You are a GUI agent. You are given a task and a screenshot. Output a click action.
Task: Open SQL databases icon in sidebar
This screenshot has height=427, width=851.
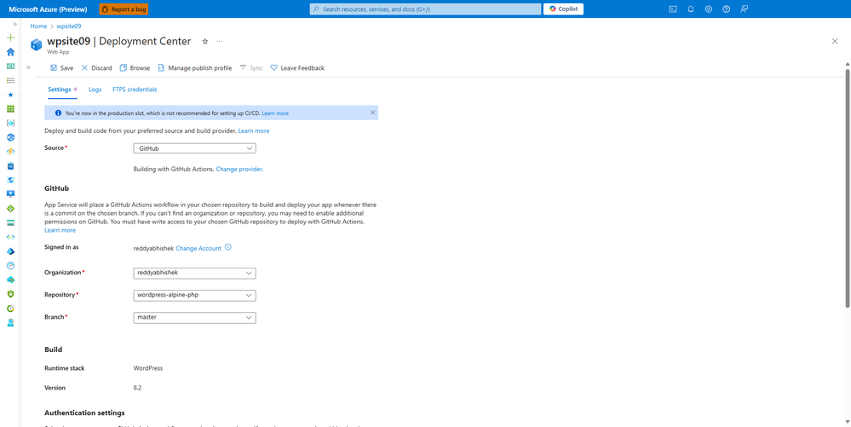tap(10, 165)
